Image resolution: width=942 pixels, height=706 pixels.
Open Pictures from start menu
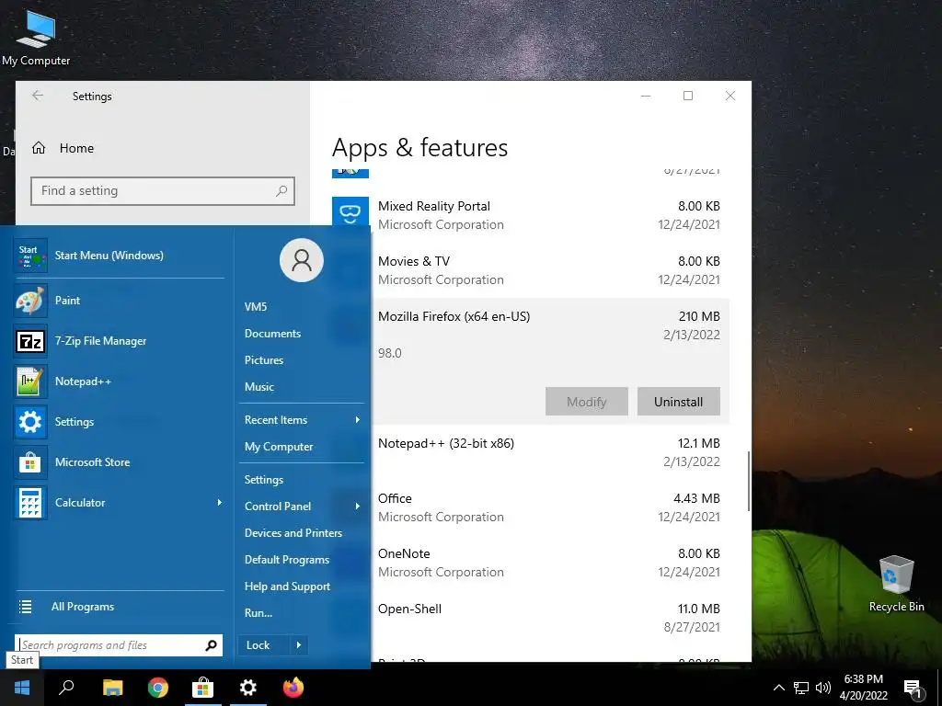tap(264, 359)
